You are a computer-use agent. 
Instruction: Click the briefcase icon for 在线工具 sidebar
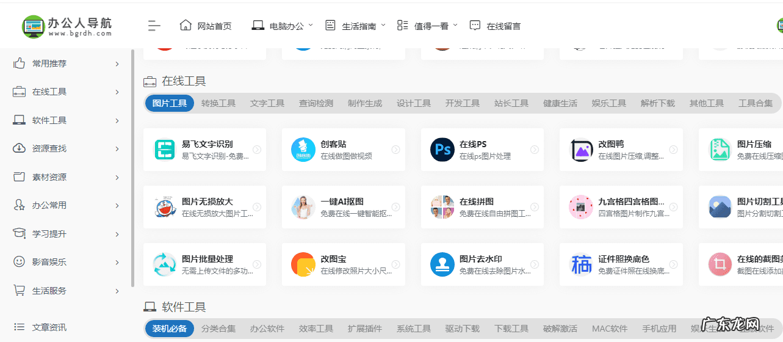[20, 92]
